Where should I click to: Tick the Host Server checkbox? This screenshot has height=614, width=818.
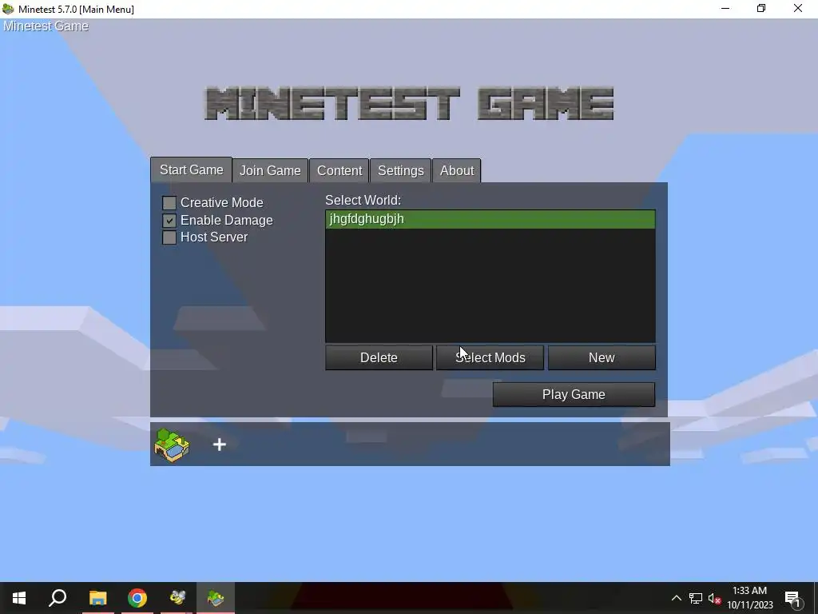[x=169, y=237]
